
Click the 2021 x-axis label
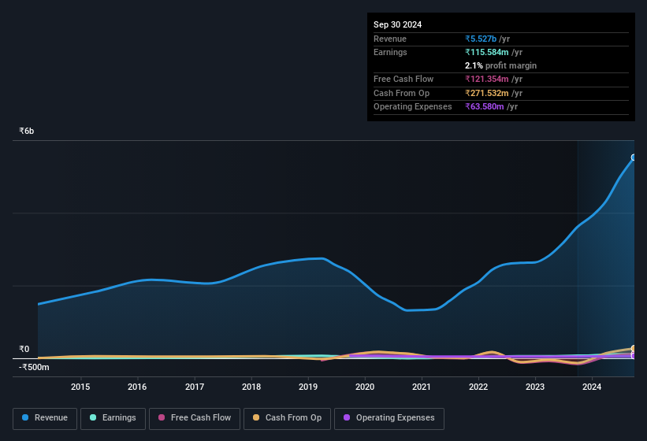[422, 387]
